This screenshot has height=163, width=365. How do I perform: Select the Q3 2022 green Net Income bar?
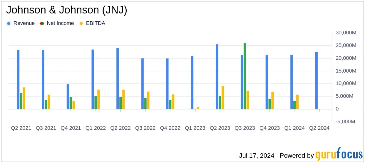[145, 103]
